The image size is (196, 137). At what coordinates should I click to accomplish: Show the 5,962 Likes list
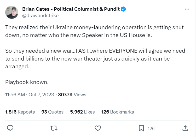point(82,112)
